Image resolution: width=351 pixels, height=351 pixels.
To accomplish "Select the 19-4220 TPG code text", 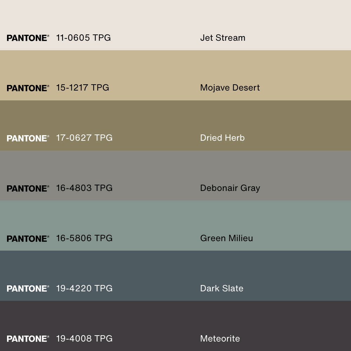I will pos(84,288).
